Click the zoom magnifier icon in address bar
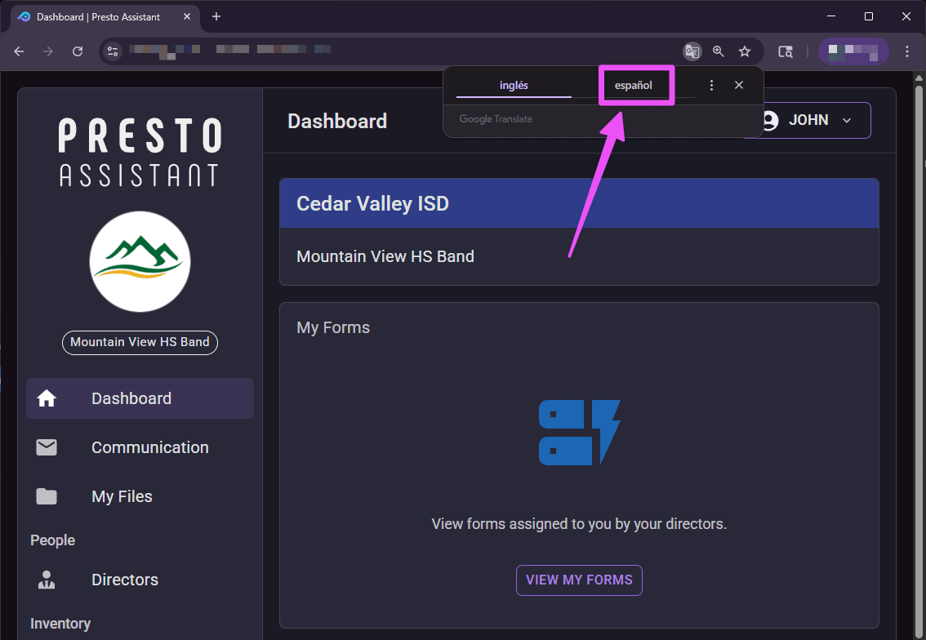Screen dimensions: 926x640 point(718,51)
